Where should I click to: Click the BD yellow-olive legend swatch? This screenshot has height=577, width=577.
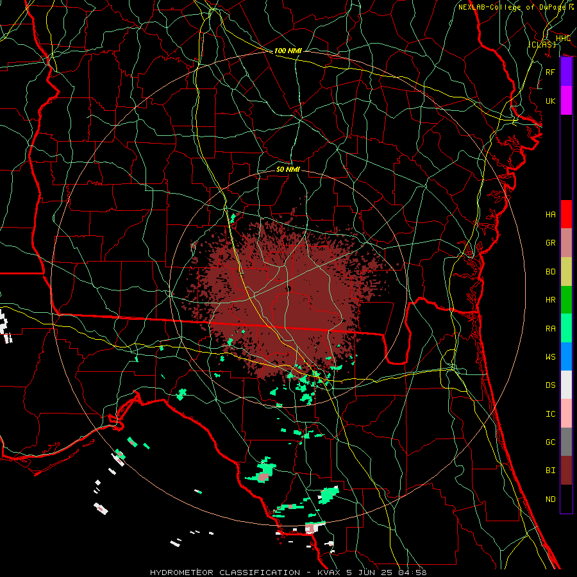tap(566, 271)
